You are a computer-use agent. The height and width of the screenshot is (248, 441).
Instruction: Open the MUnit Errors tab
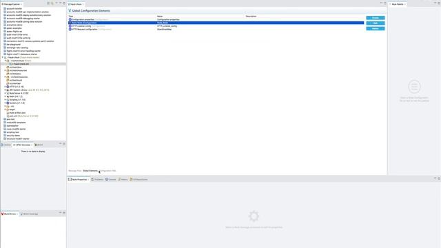coord(9,214)
